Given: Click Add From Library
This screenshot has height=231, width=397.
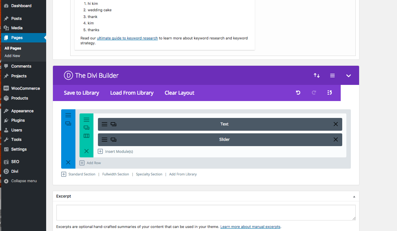Looking at the screenshot, I should click(183, 174).
